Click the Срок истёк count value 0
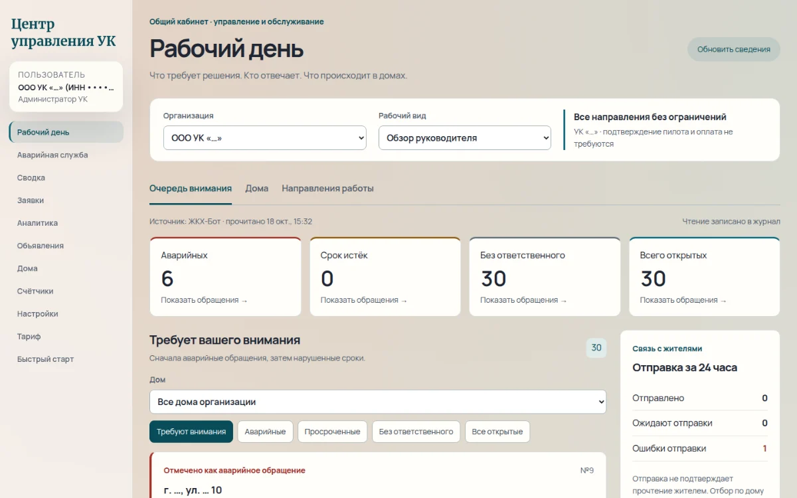Image resolution: width=797 pixels, height=498 pixels. click(x=327, y=278)
